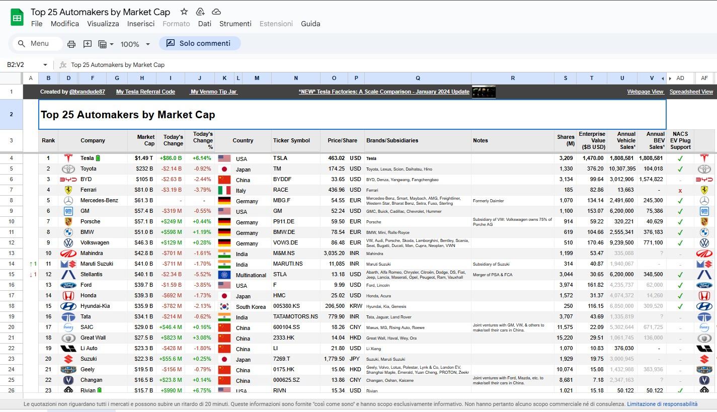This screenshot has width=717, height=412.
Task: Click Ferrari's red X NACS support mark
Action: pyautogui.click(x=680, y=190)
